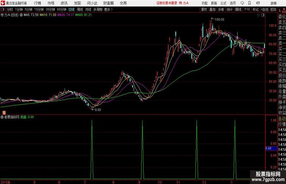Screen dimensions: 286x184
Task: Switch to the 30分钟 period tab
Action: click(50, 9)
